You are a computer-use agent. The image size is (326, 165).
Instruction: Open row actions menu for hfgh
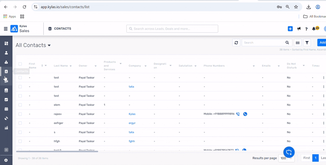[323, 141]
